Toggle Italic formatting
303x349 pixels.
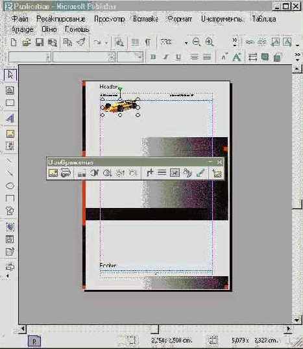pyautogui.click(x=165, y=57)
